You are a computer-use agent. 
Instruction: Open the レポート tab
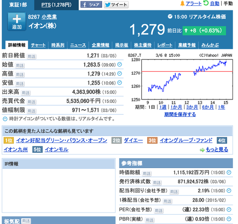point(165,45)
